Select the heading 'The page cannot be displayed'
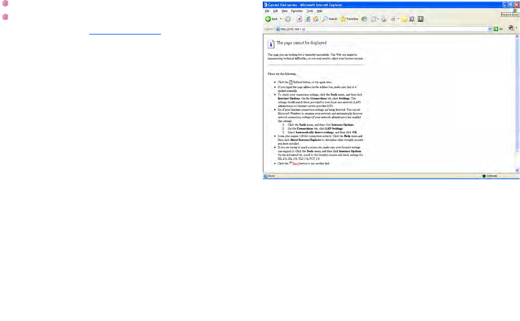The height and width of the screenshot is (321, 520). [x=301, y=43]
